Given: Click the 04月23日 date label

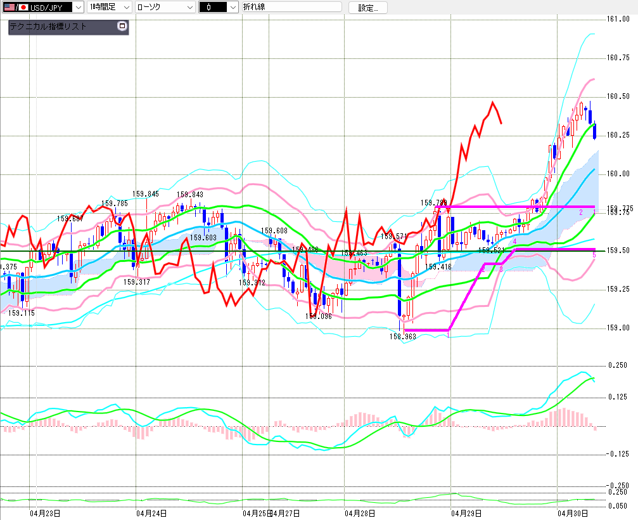Looking at the screenshot, I should 46,512.
